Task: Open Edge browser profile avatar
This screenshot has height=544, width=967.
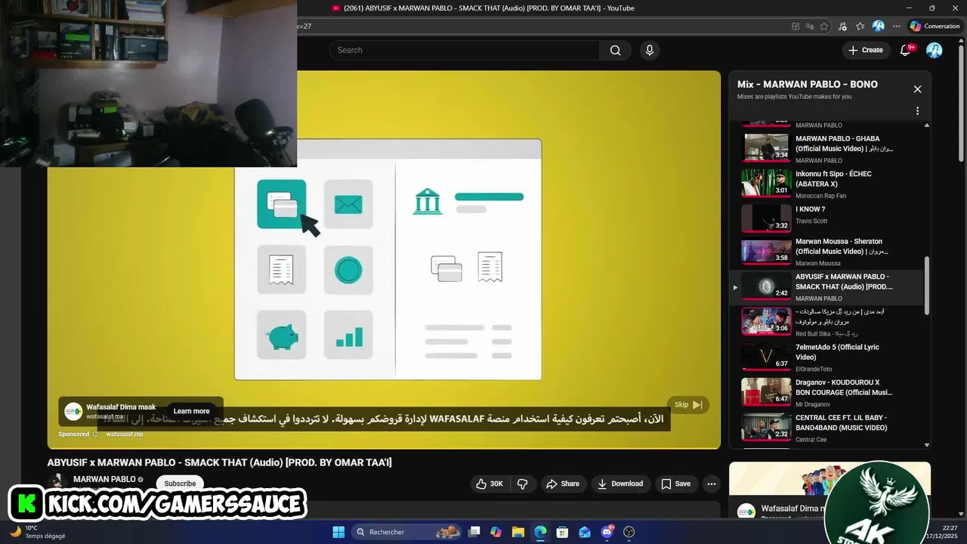Action: (x=879, y=26)
